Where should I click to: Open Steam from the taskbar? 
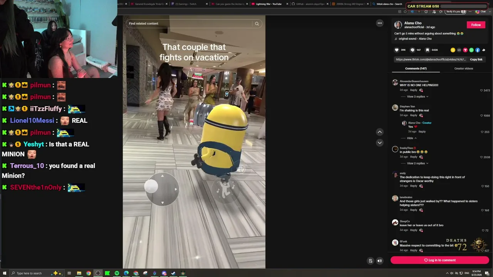click(173, 273)
